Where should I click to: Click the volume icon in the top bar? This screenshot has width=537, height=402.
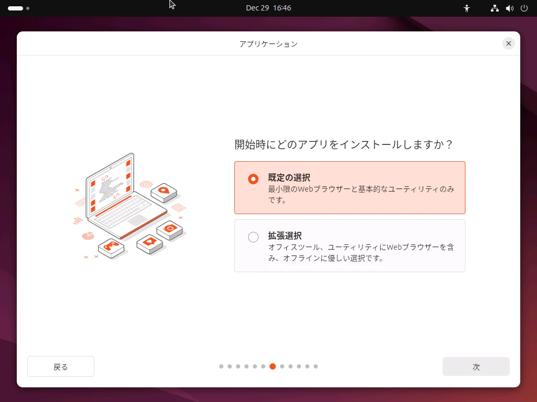[509, 8]
